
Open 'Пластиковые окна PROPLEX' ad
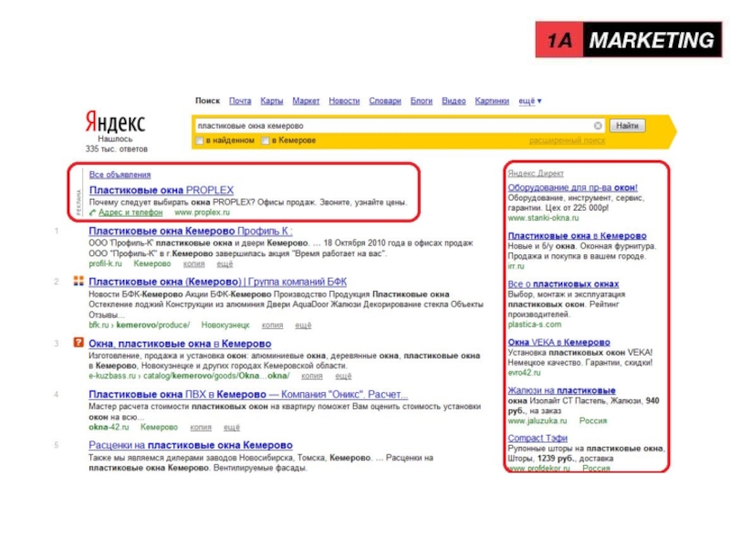162,191
